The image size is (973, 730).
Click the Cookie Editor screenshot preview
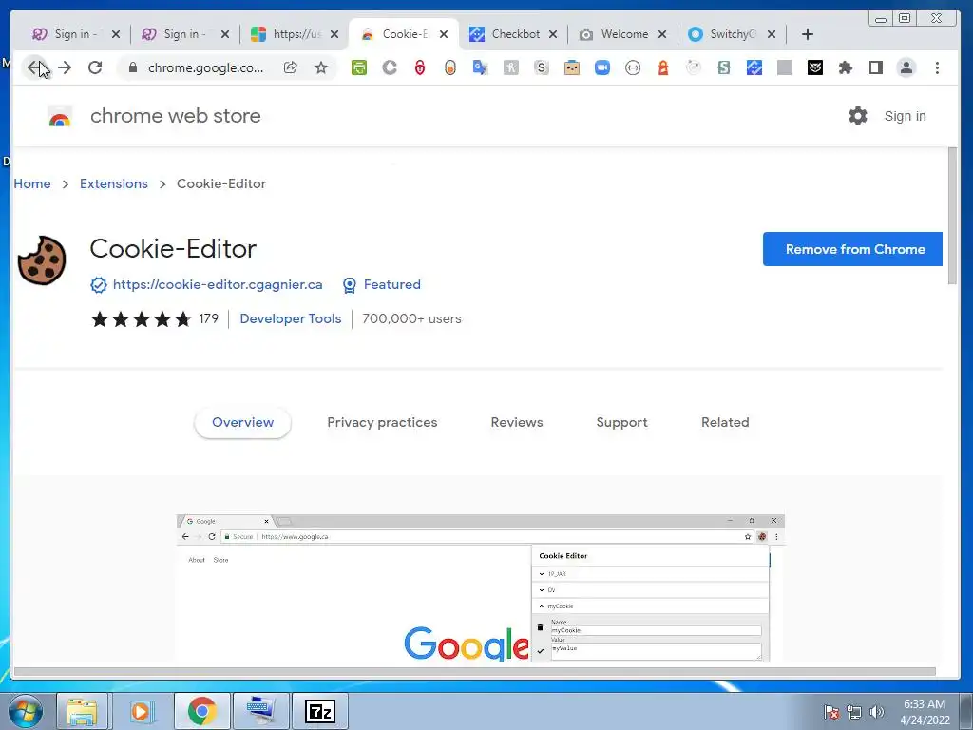pyautogui.click(x=481, y=587)
